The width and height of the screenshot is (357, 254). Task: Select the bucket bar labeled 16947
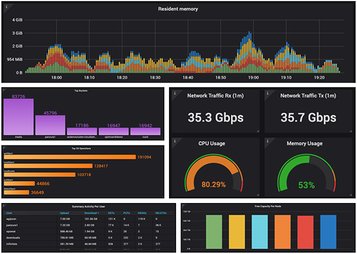(114, 131)
